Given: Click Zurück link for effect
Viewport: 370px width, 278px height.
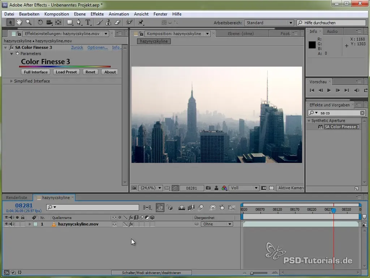Looking at the screenshot, I should click(x=77, y=47).
